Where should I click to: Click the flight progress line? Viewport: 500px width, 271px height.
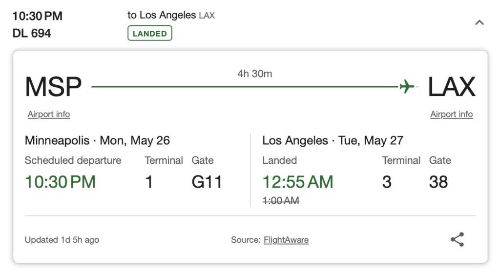244,87
